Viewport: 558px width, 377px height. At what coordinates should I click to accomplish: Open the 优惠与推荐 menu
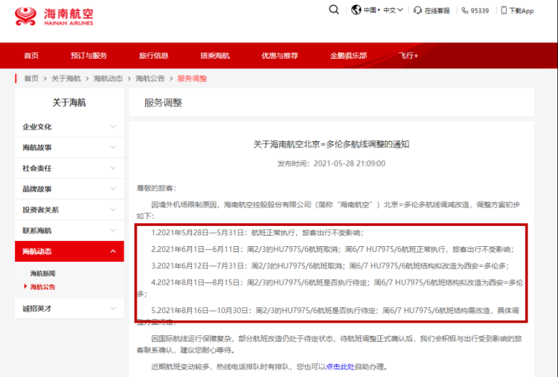[280, 56]
